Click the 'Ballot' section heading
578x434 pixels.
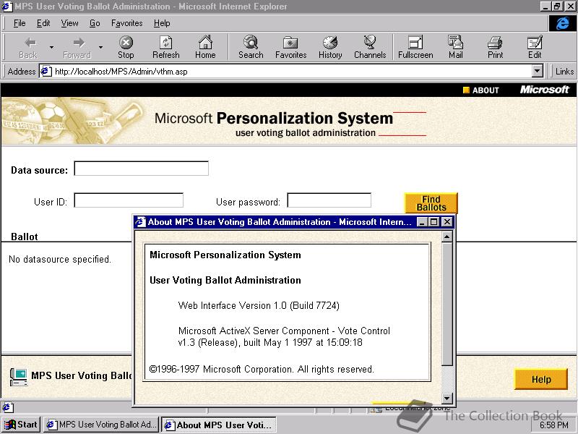click(25, 237)
